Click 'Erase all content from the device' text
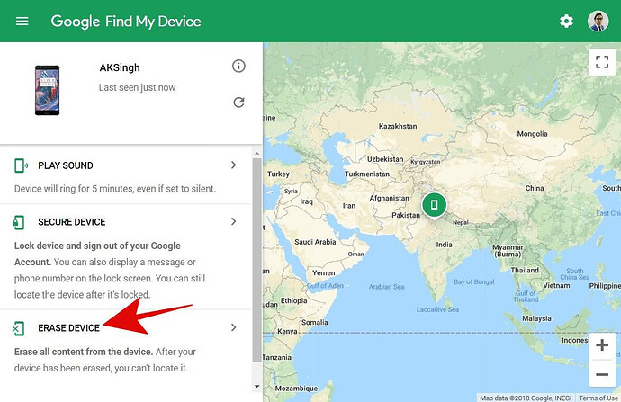 [x=84, y=352]
